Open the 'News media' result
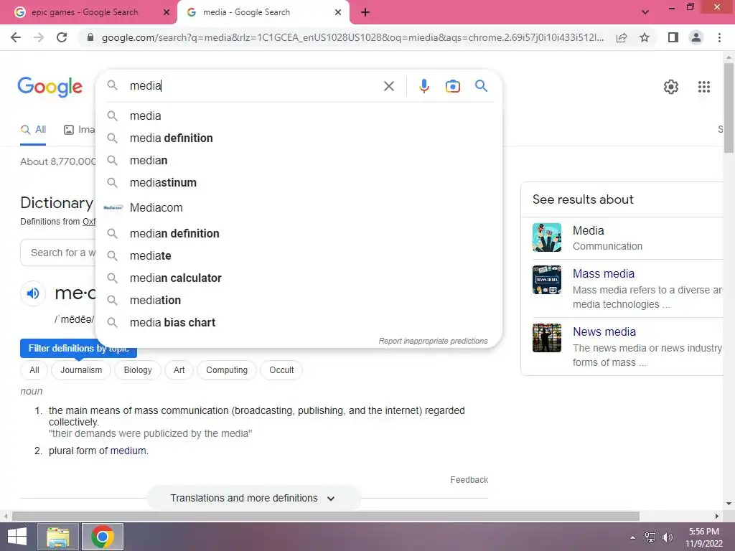The width and height of the screenshot is (735, 551). (604, 331)
